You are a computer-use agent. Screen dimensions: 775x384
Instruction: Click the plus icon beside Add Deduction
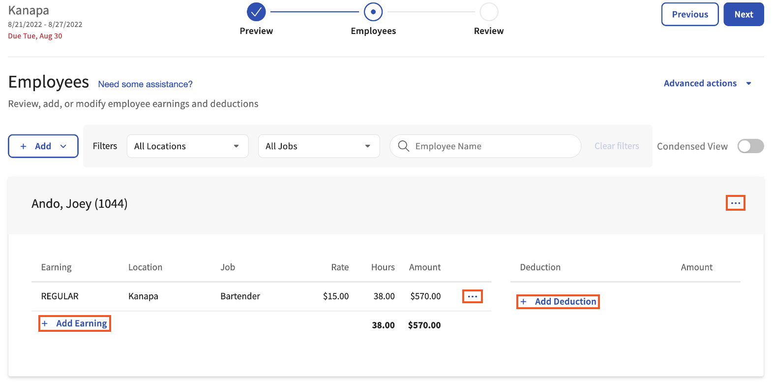(523, 302)
